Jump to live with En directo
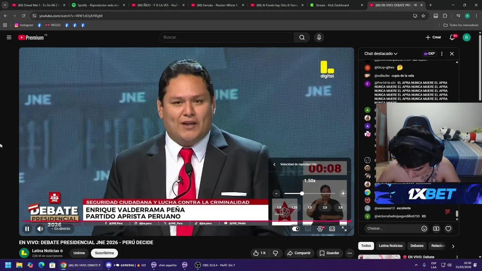The width and height of the screenshot is (482, 271). (x=60, y=228)
